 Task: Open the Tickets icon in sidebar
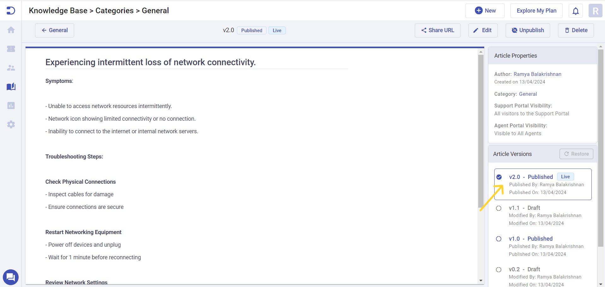click(11, 49)
